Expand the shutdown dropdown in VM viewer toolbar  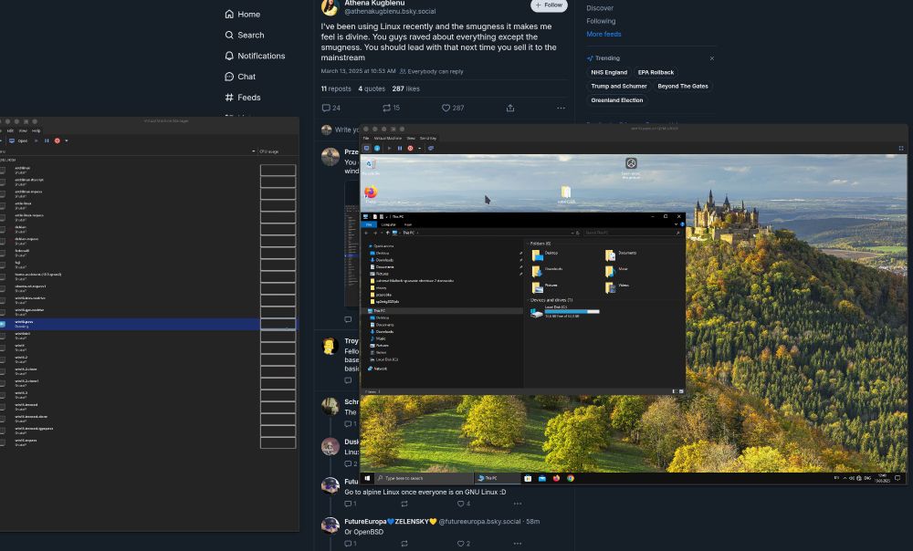[419, 149]
